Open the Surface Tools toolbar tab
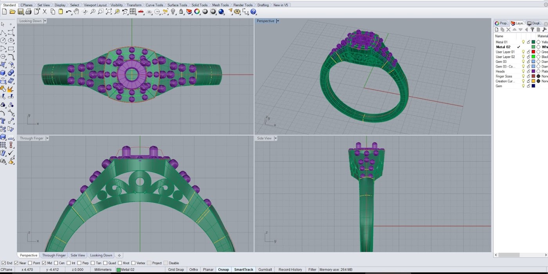The width and height of the screenshot is (548, 274). coord(177,5)
